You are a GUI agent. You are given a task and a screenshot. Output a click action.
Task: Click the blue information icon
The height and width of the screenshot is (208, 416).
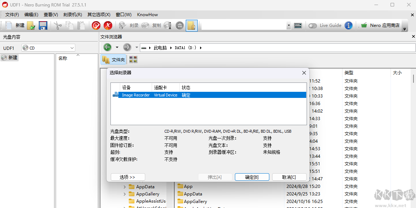pos(348,25)
